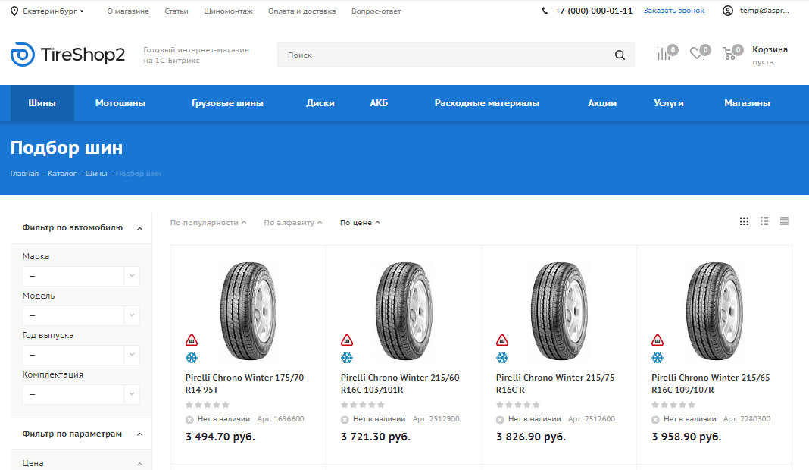Rate Pirelli 215/65 R16C using stars
809x470 pixels.
[673, 404]
